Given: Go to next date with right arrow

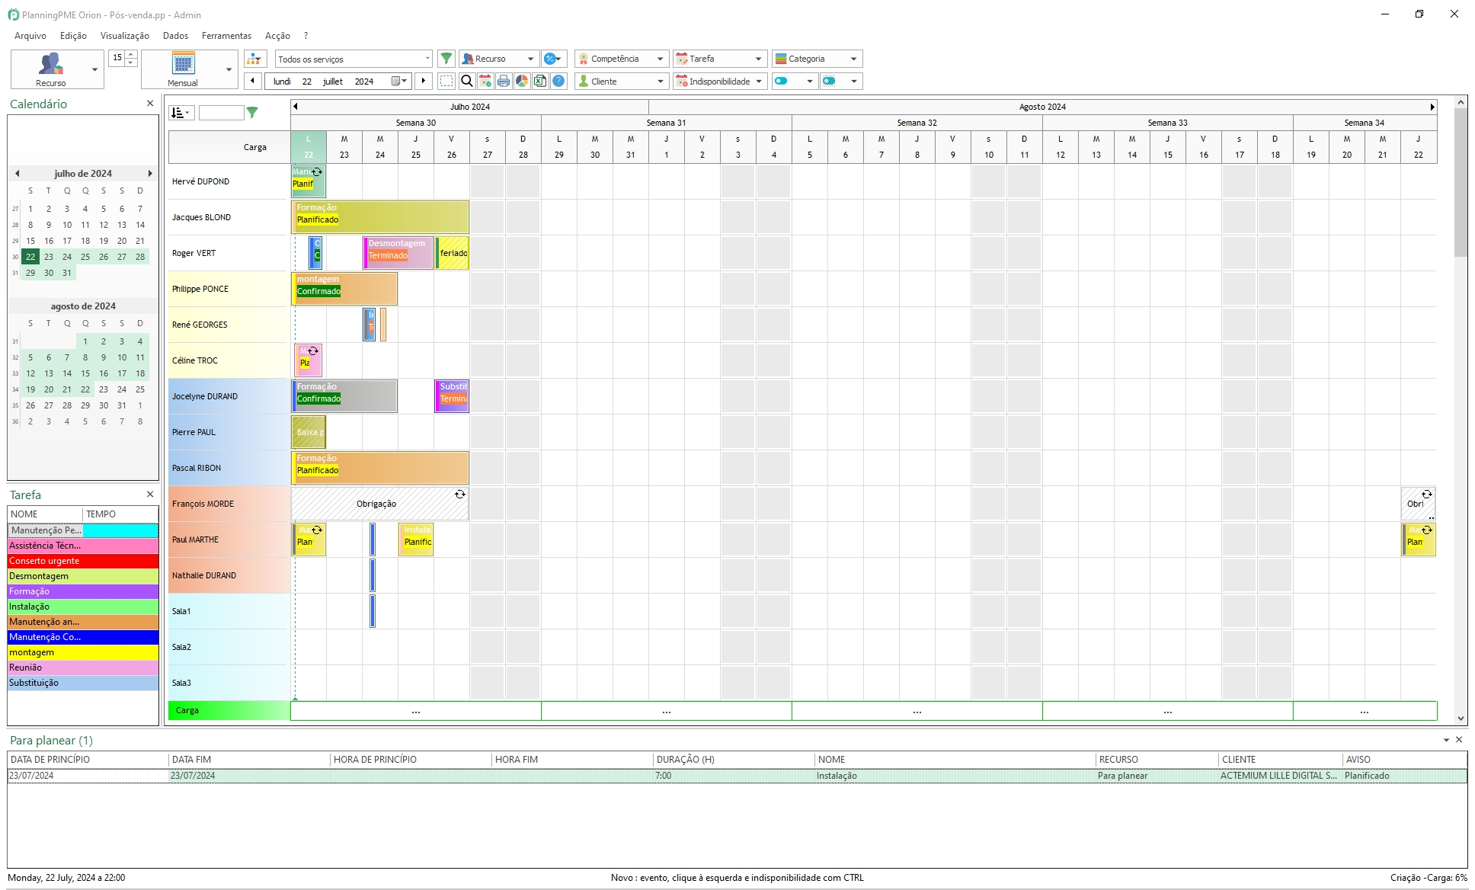Looking at the screenshot, I should click(x=424, y=81).
